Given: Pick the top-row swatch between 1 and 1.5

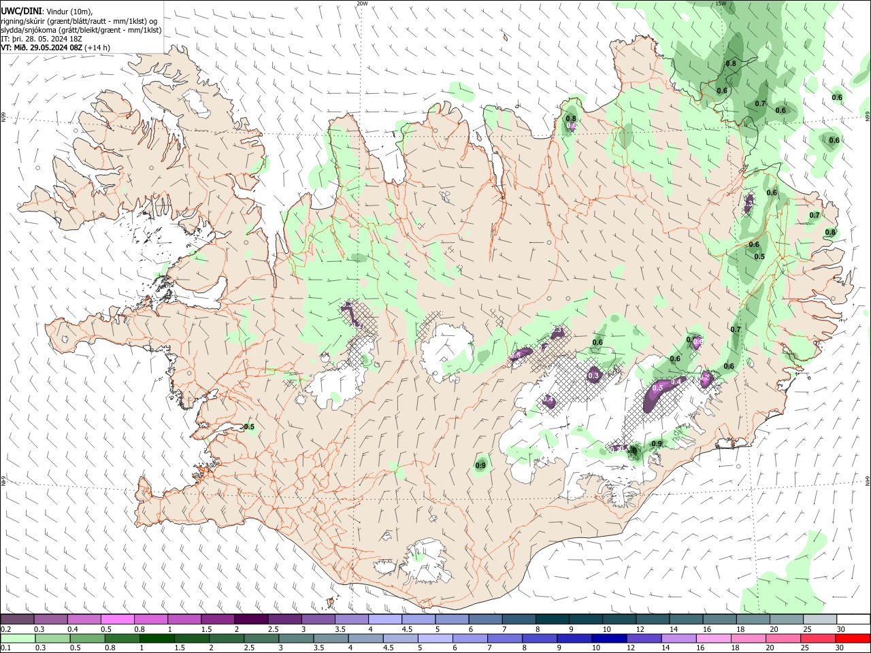Looking at the screenshot, I should [184, 619].
